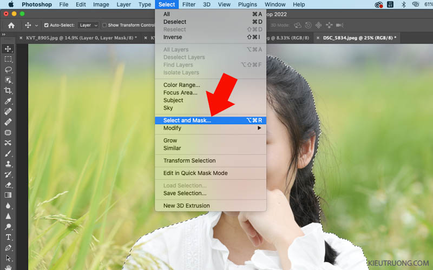Open the Window menu
The image size is (433, 270).
pyautogui.click(x=275, y=4)
